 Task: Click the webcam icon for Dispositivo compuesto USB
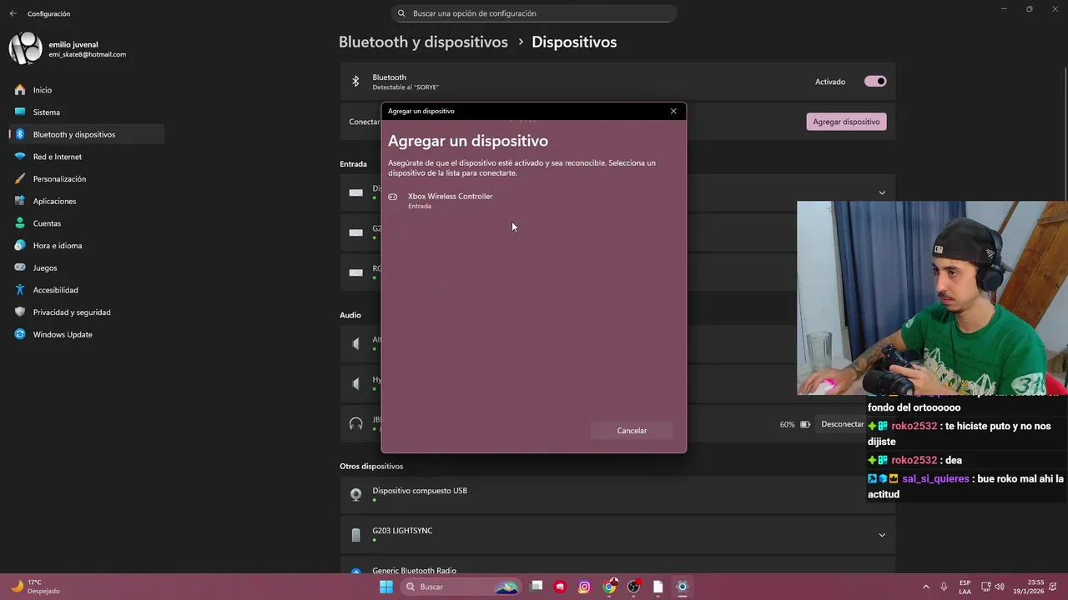click(x=355, y=494)
